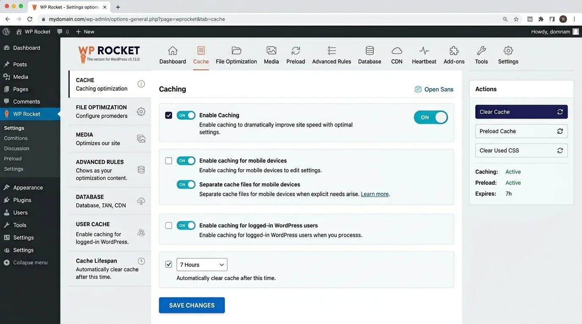Click the browser address bar URL
Screen dimensions: 582x324
[137, 19]
